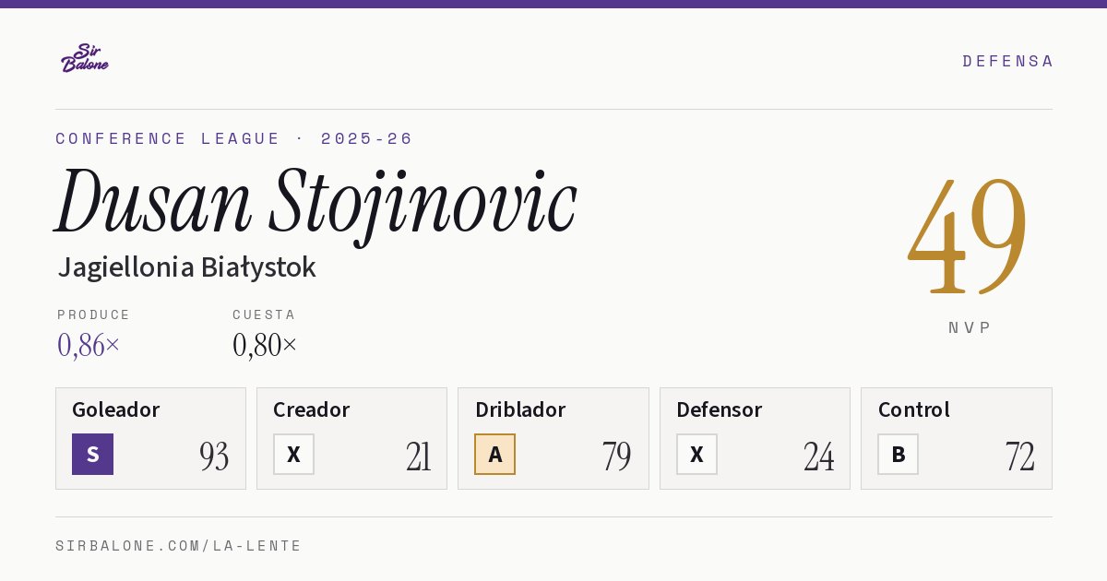
Task: Click the club name Jagiellonia Białystok
Action: pos(186,267)
